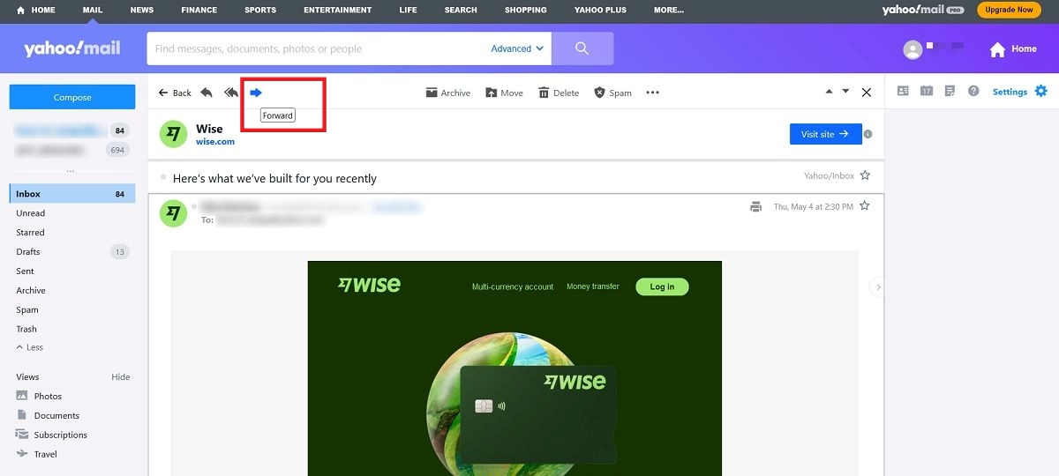Expand the right side panel chevron

tap(878, 286)
